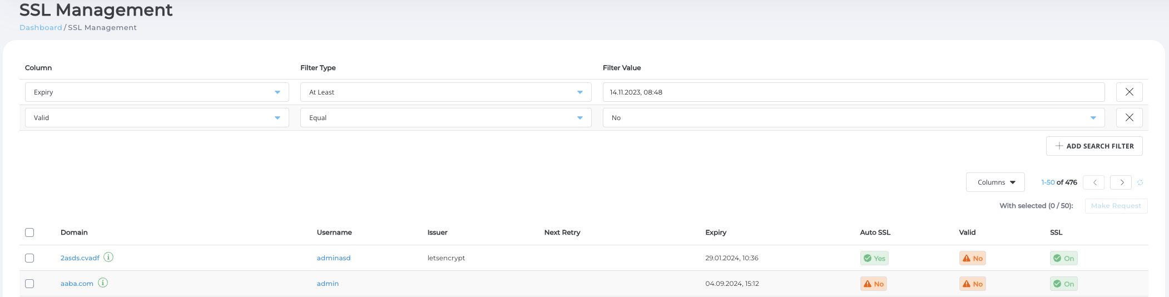This screenshot has height=297, width=1169.
Task: Open the Columns dropdown
Action: click(995, 182)
